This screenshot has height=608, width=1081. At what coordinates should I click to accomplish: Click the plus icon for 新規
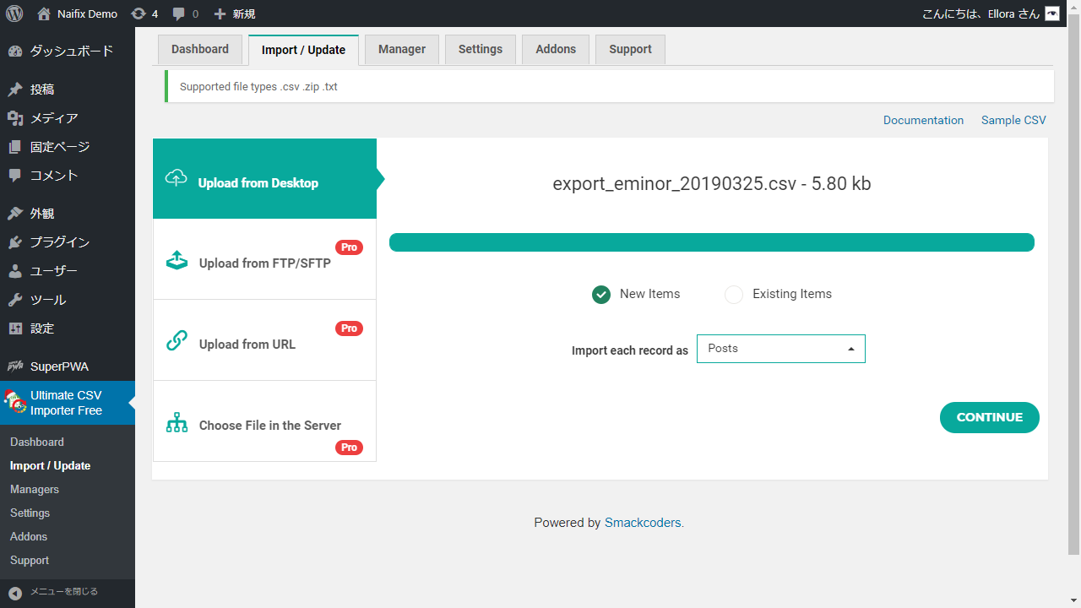click(x=220, y=14)
